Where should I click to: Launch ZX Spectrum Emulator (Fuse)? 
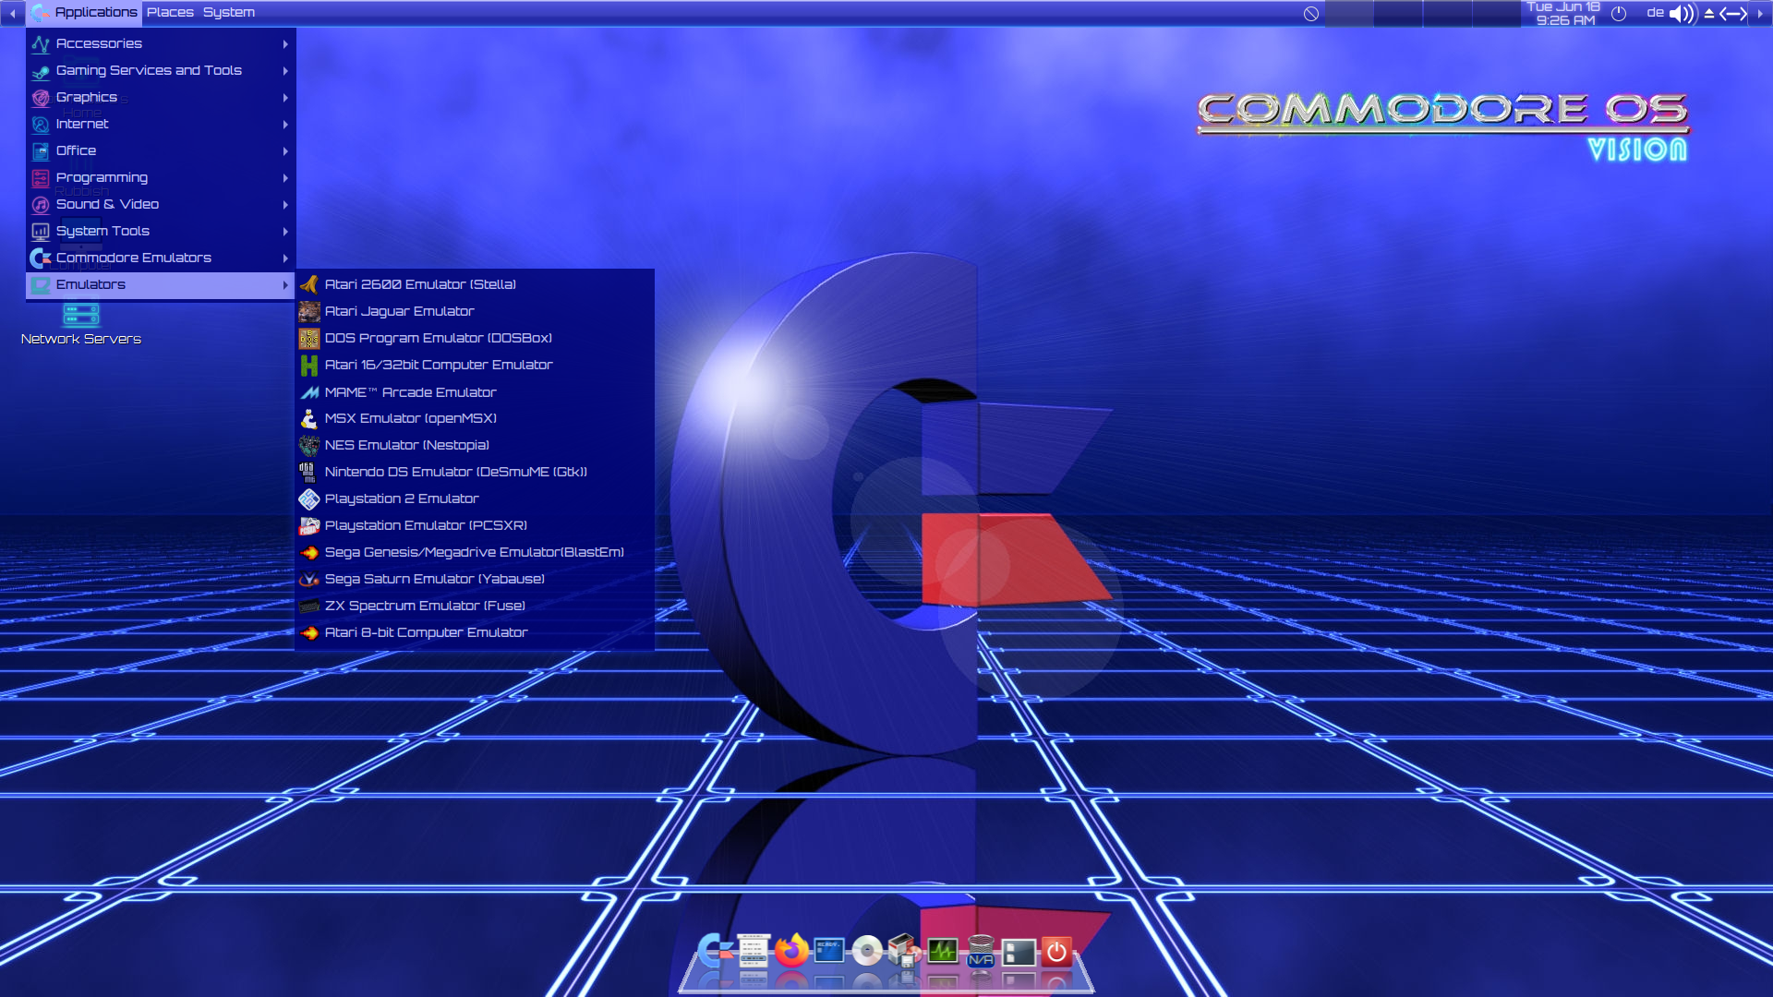pos(424,606)
